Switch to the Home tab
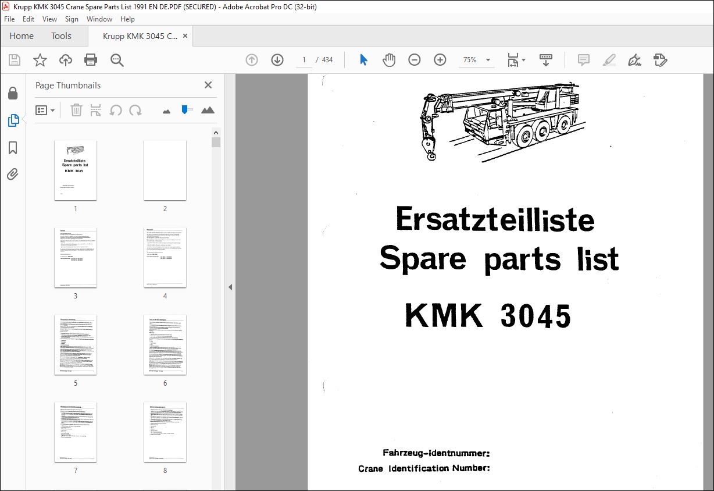714x491 pixels. pos(22,35)
